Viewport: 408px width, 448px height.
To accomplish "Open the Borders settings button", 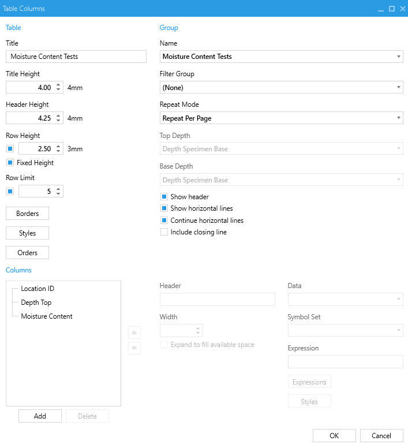I will (27, 214).
